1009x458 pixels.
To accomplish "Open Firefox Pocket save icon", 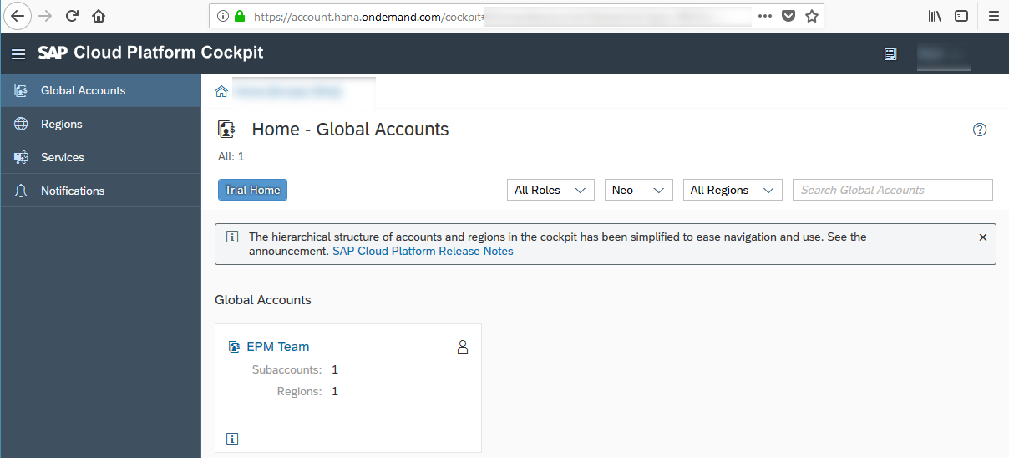I will [788, 16].
